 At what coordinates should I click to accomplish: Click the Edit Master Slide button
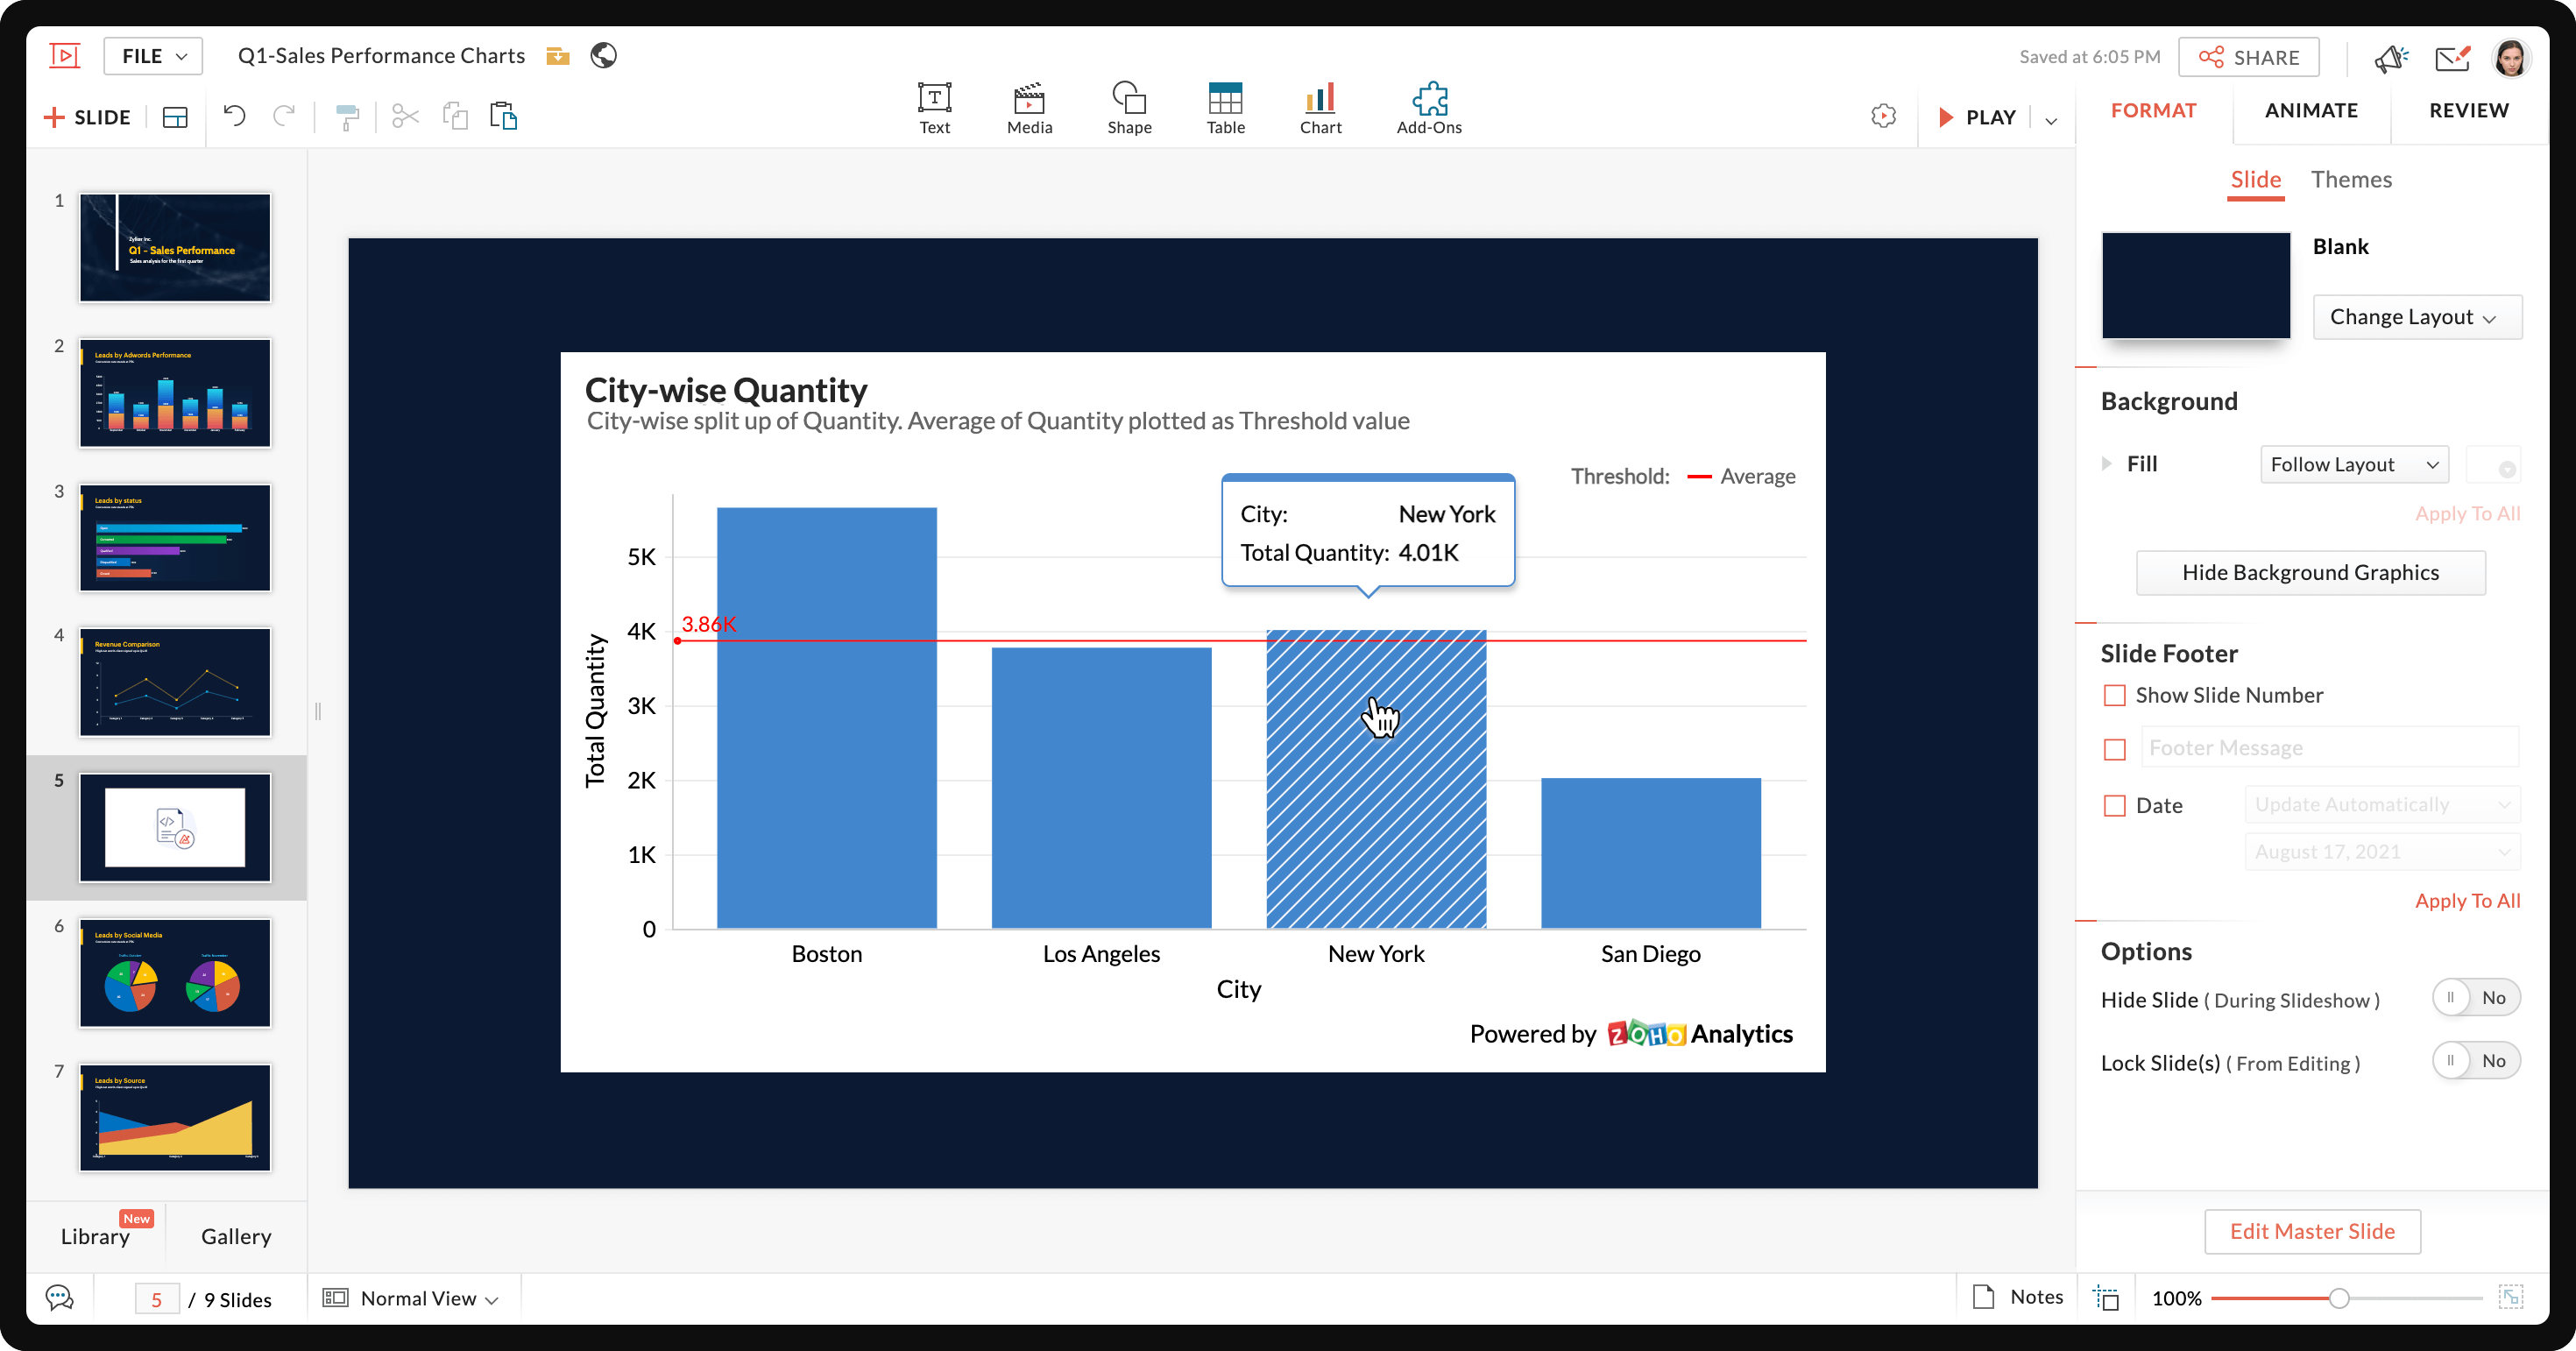(x=2311, y=1231)
